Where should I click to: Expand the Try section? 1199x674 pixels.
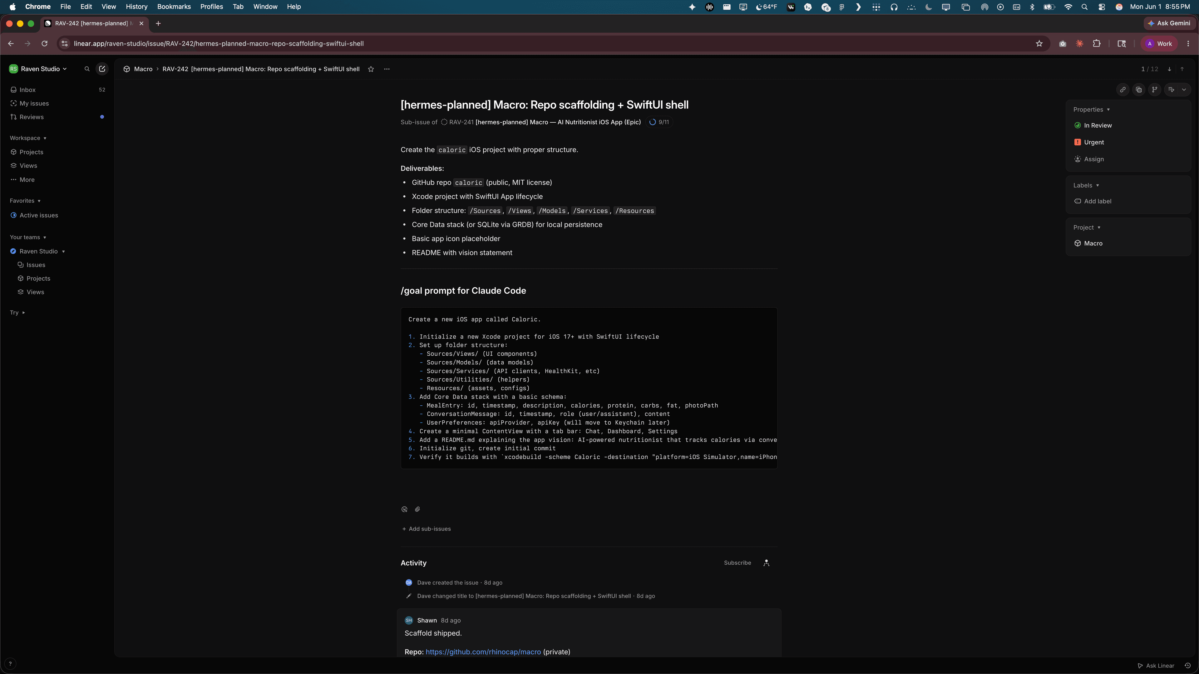pos(17,313)
